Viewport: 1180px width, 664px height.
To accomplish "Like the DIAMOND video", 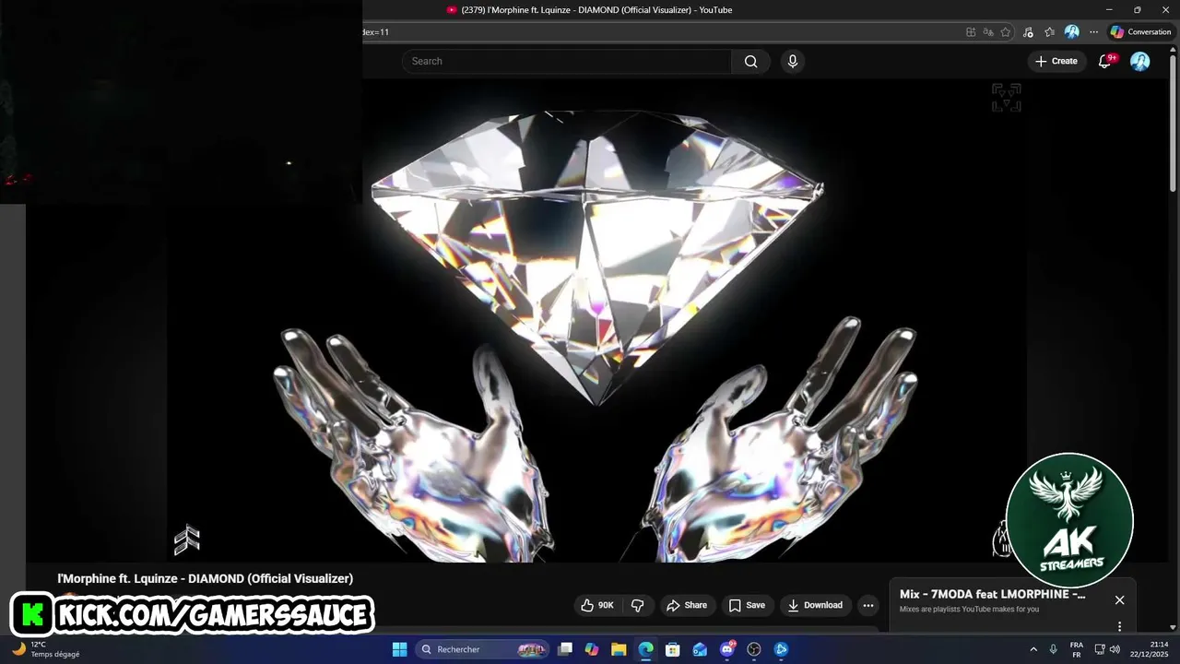I will (x=596, y=605).
